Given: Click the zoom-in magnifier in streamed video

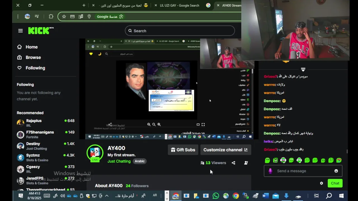Looking at the screenshot, I should (159, 125).
